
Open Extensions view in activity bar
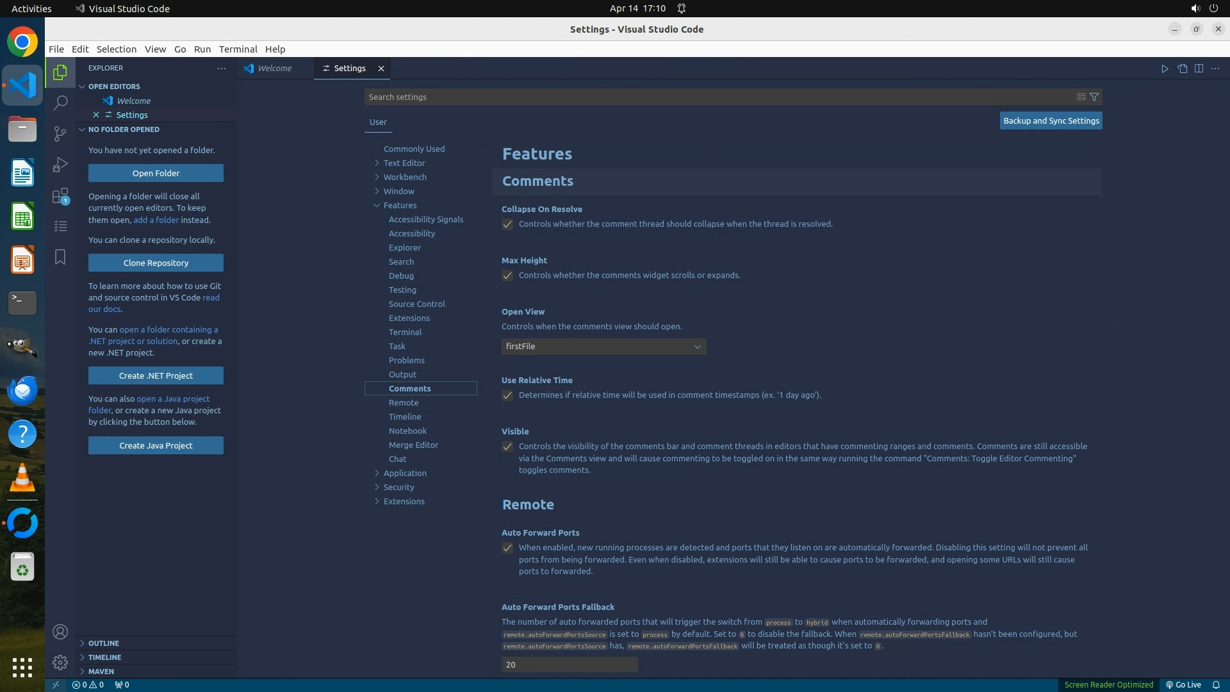[60, 196]
